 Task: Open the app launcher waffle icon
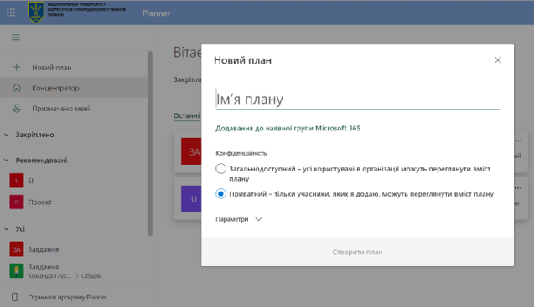pyautogui.click(x=11, y=13)
